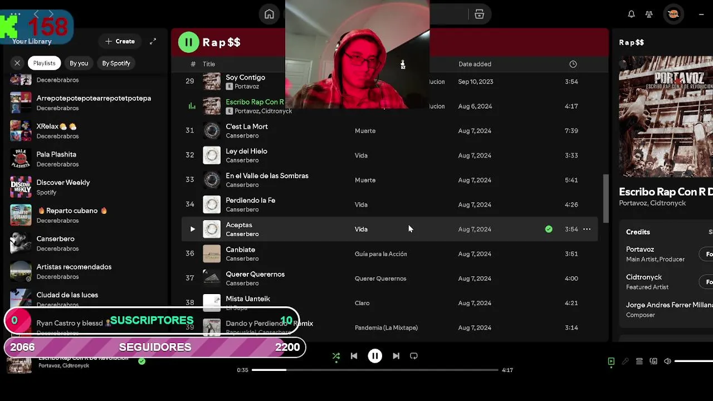713x401 pixels.
Task: Expand Your Library with the arrows icon
Action: (x=153, y=41)
